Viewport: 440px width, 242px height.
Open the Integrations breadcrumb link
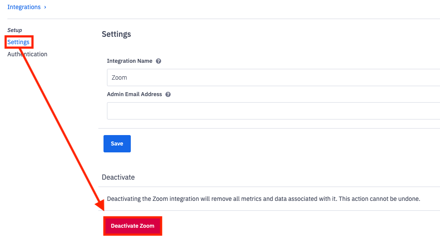(x=24, y=7)
